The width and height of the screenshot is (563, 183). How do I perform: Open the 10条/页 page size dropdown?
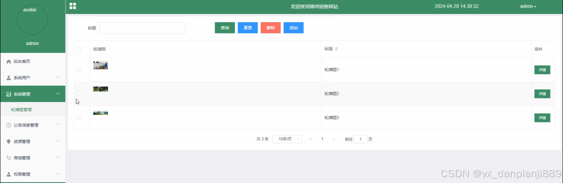point(287,139)
